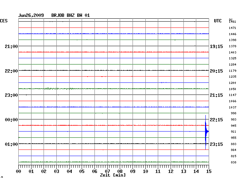The image size is (238, 181).
Task: Select the 01:00 CES time label
Action: [11, 144]
